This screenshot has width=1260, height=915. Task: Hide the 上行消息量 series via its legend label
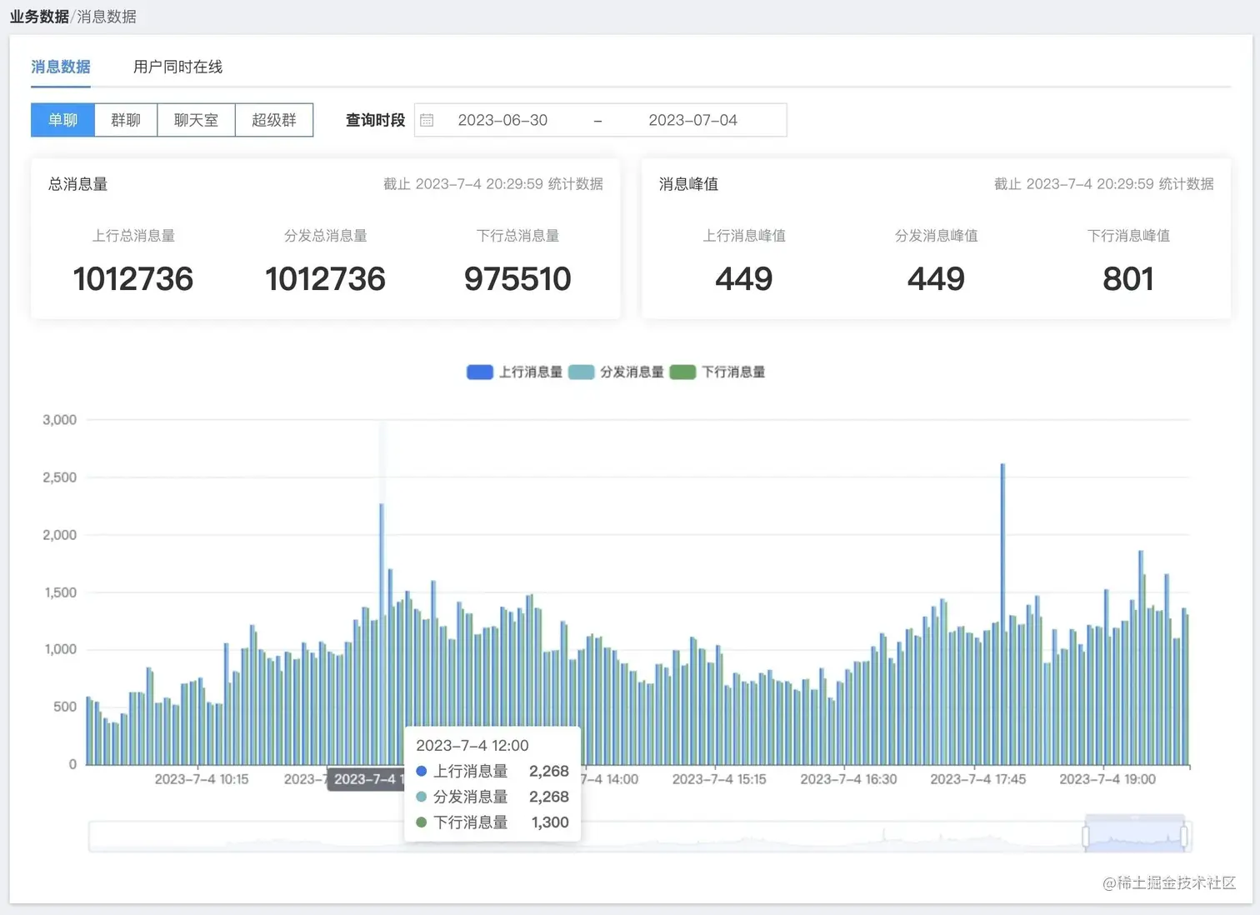532,372
